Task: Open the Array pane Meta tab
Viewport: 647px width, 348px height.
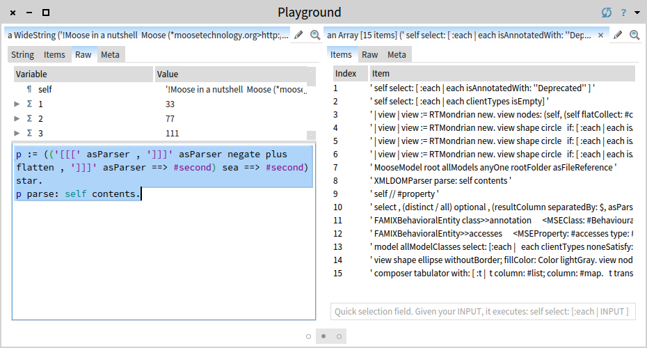Action: [397, 54]
